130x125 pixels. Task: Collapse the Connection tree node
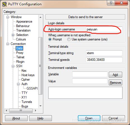pos(8,44)
